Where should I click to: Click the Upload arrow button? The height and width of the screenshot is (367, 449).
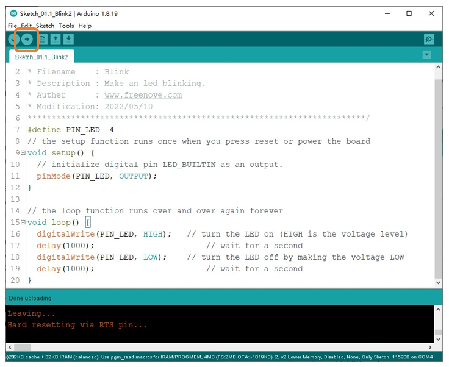27,39
